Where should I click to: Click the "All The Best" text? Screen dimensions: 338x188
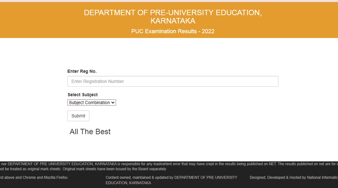(90, 132)
